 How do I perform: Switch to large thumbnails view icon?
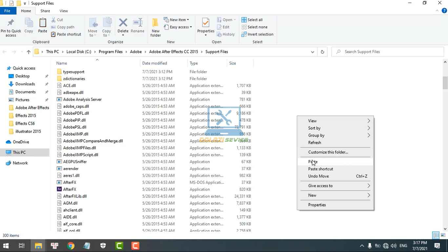pos(443,235)
